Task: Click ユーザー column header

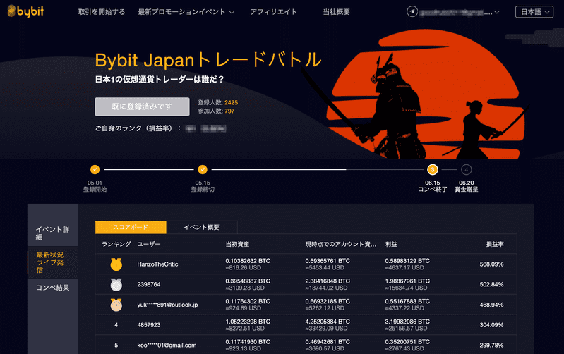Action: coord(149,244)
